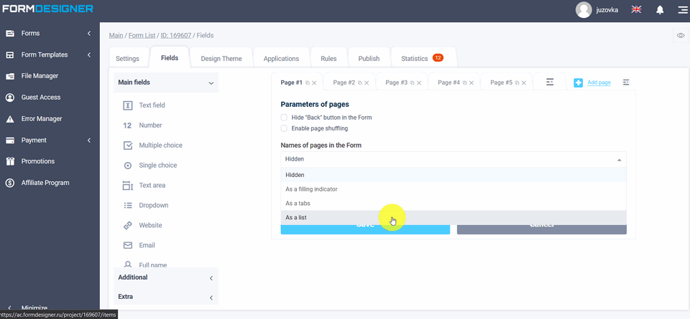The height and width of the screenshot is (319, 690).
Task: Expand the Payment submenu chevron
Action: pyautogui.click(x=89, y=141)
